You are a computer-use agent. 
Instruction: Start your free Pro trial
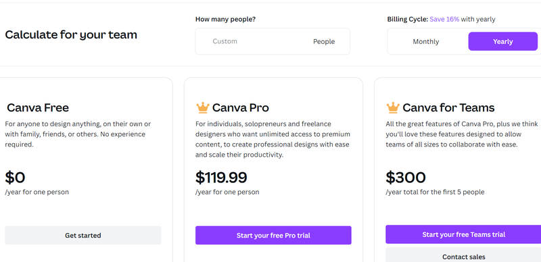click(x=273, y=236)
